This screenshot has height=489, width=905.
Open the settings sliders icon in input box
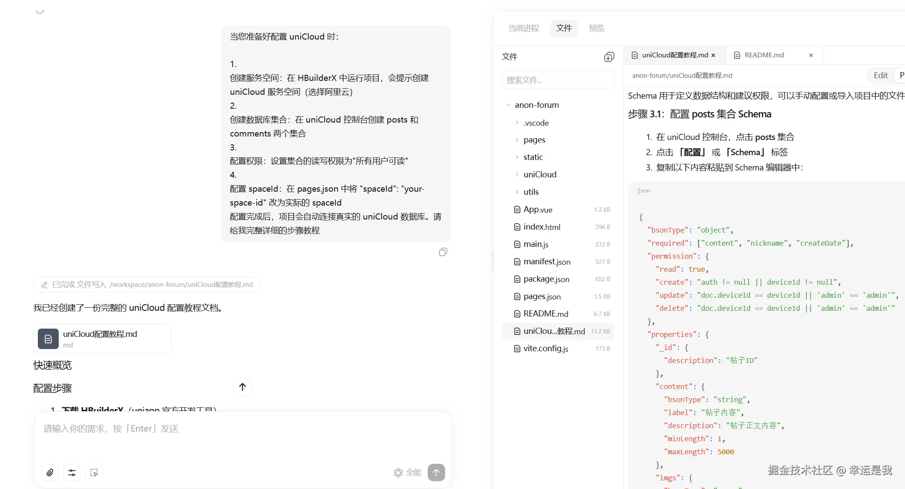[x=72, y=472]
